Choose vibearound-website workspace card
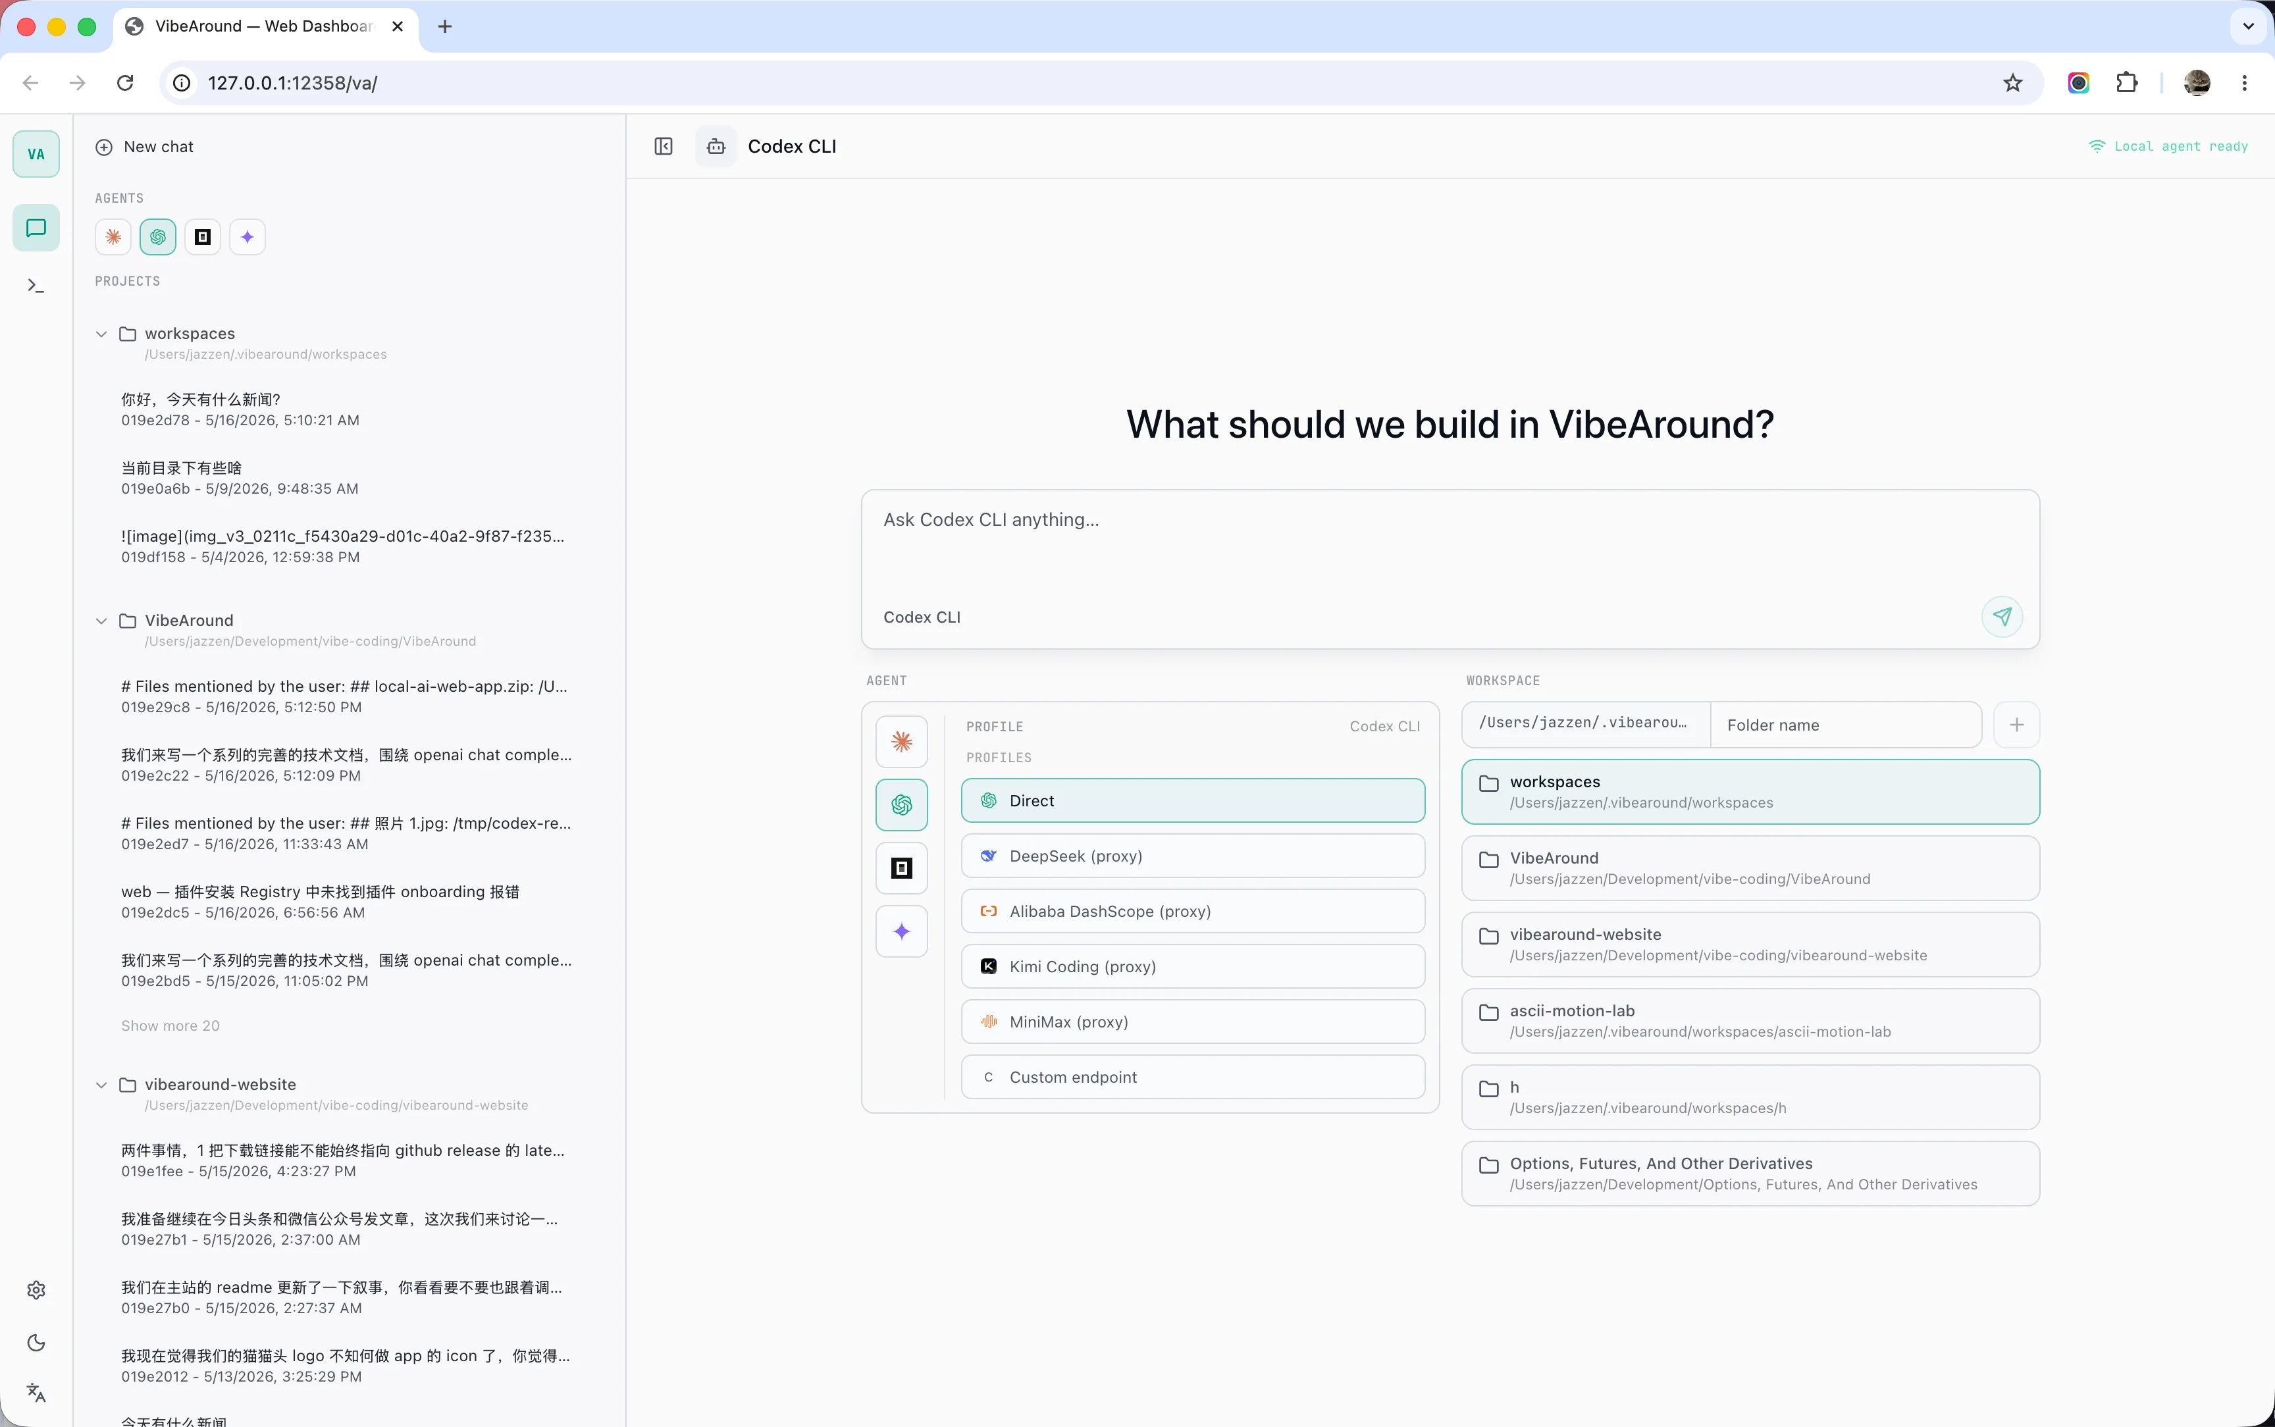The width and height of the screenshot is (2275, 1427). point(1750,945)
